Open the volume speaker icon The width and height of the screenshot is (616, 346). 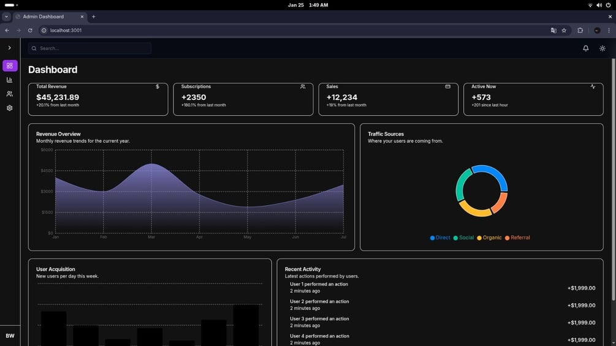(599, 5)
